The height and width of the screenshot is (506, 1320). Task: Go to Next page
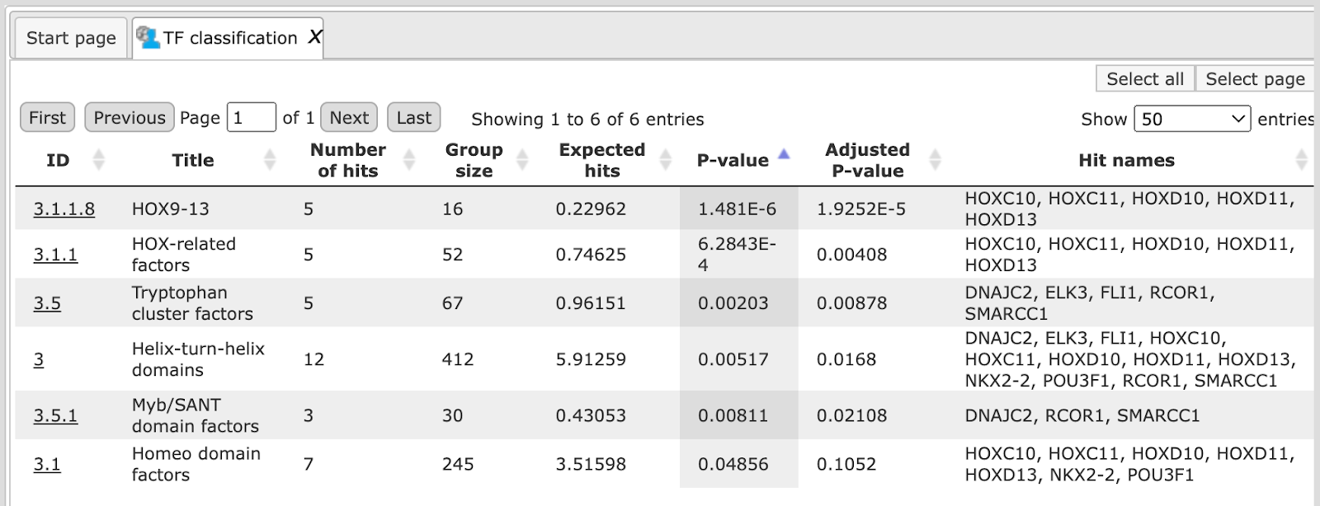tap(349, 118)
